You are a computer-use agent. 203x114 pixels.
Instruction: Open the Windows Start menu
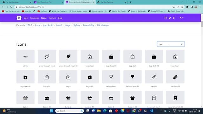tap(52, 111)
